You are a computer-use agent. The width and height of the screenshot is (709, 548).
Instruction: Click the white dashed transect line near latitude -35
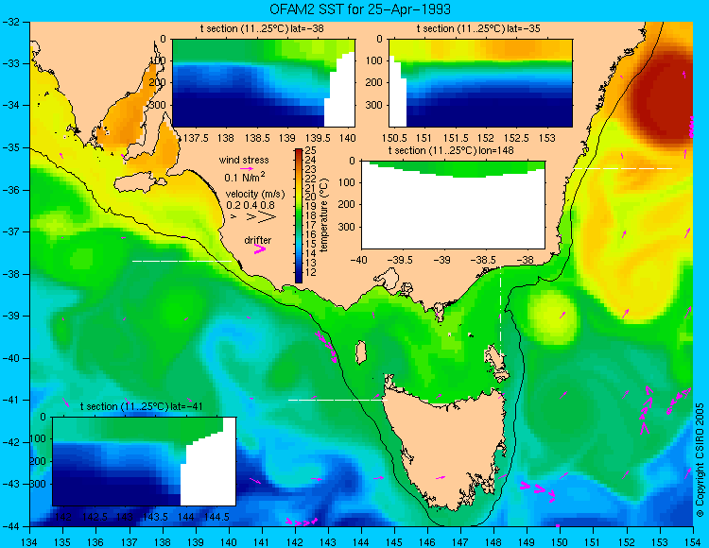pyautogui.click(x=623, y=168)
